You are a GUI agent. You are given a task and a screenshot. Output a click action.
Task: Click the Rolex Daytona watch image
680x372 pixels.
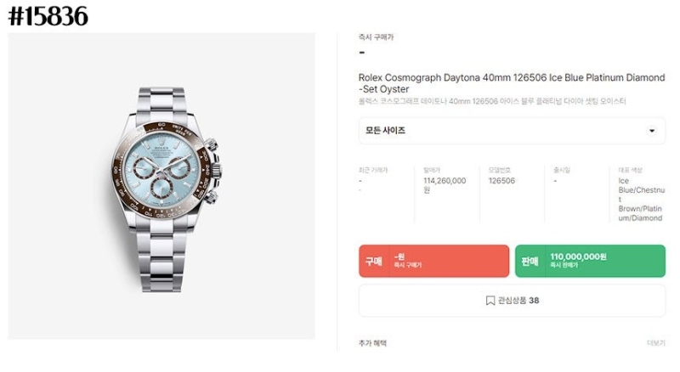pos(161,189)
